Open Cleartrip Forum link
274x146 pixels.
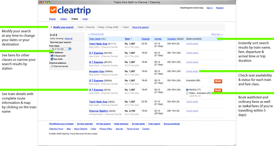click(56, 129)
